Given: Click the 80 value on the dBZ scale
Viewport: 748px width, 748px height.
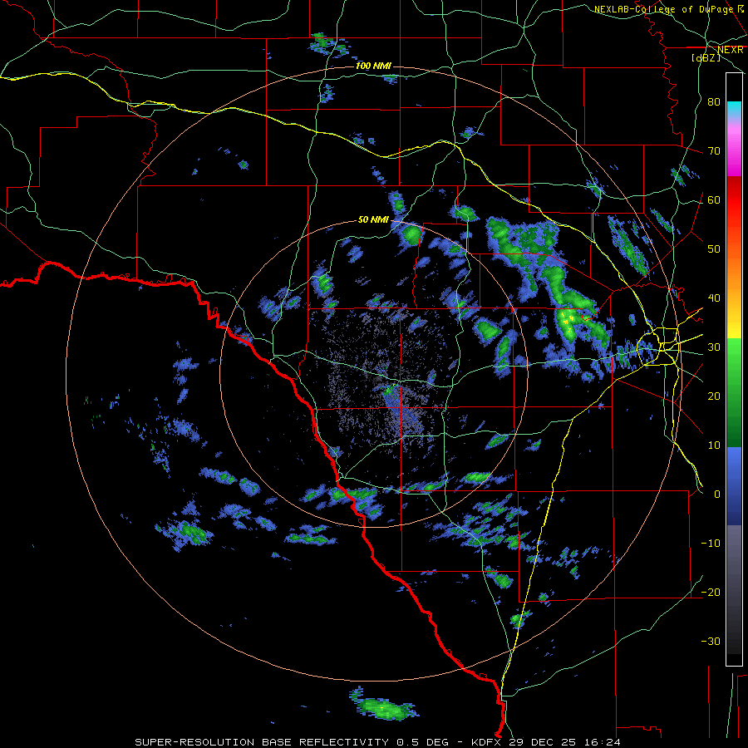Looking at the screenshot, I should [x=714, y=101].
